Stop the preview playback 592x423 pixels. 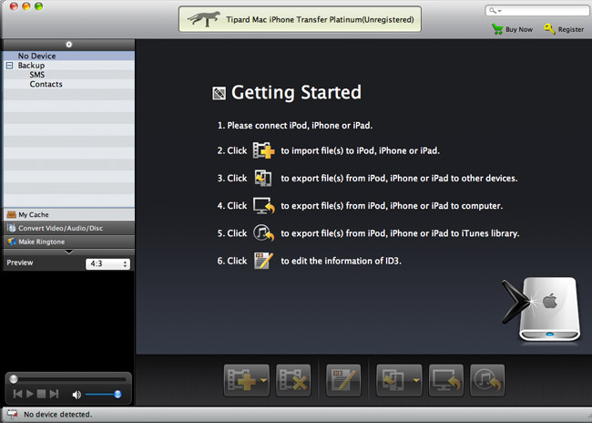coord(42,394)
